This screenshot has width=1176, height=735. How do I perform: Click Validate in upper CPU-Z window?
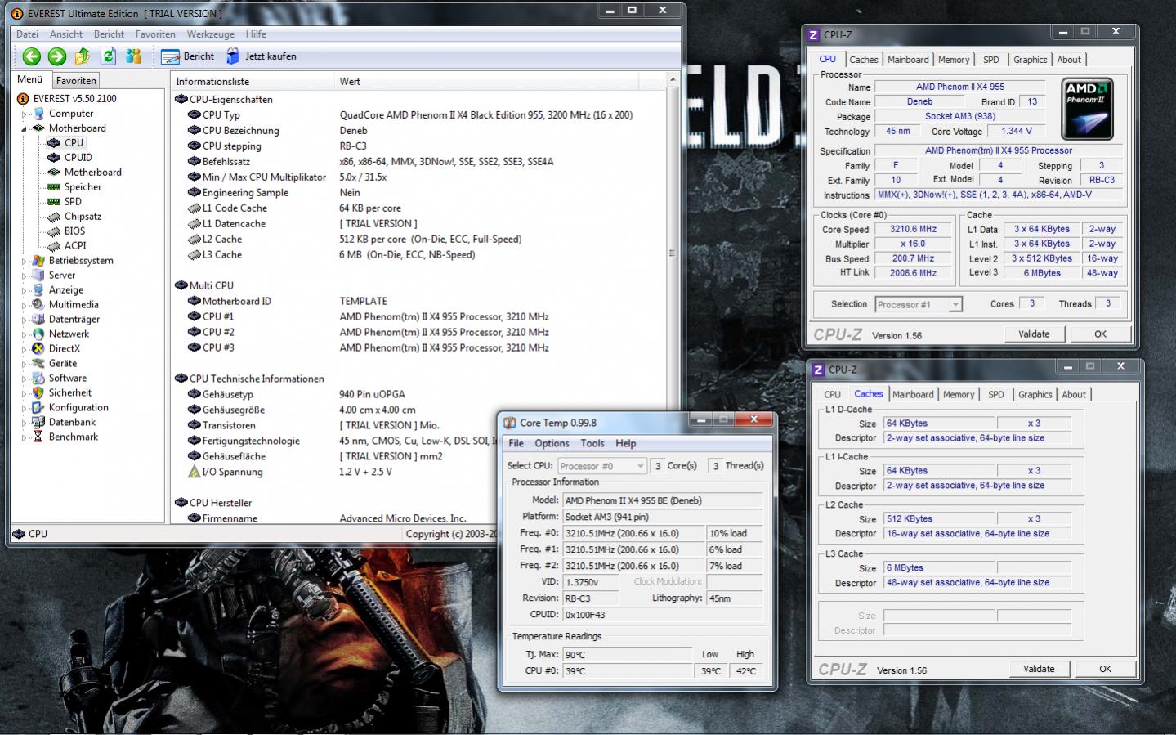[1034, 334]
